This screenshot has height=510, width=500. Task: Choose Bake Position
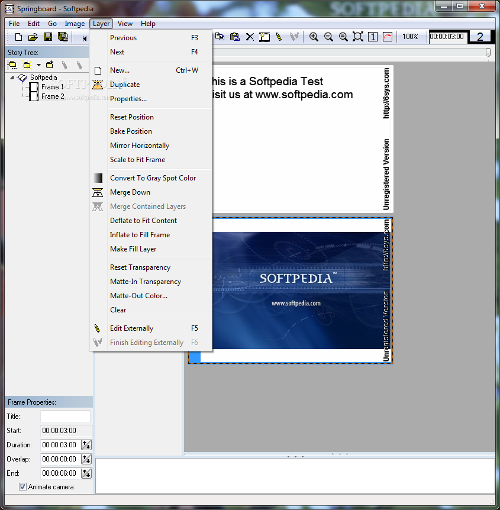click(x=151, y=131)
